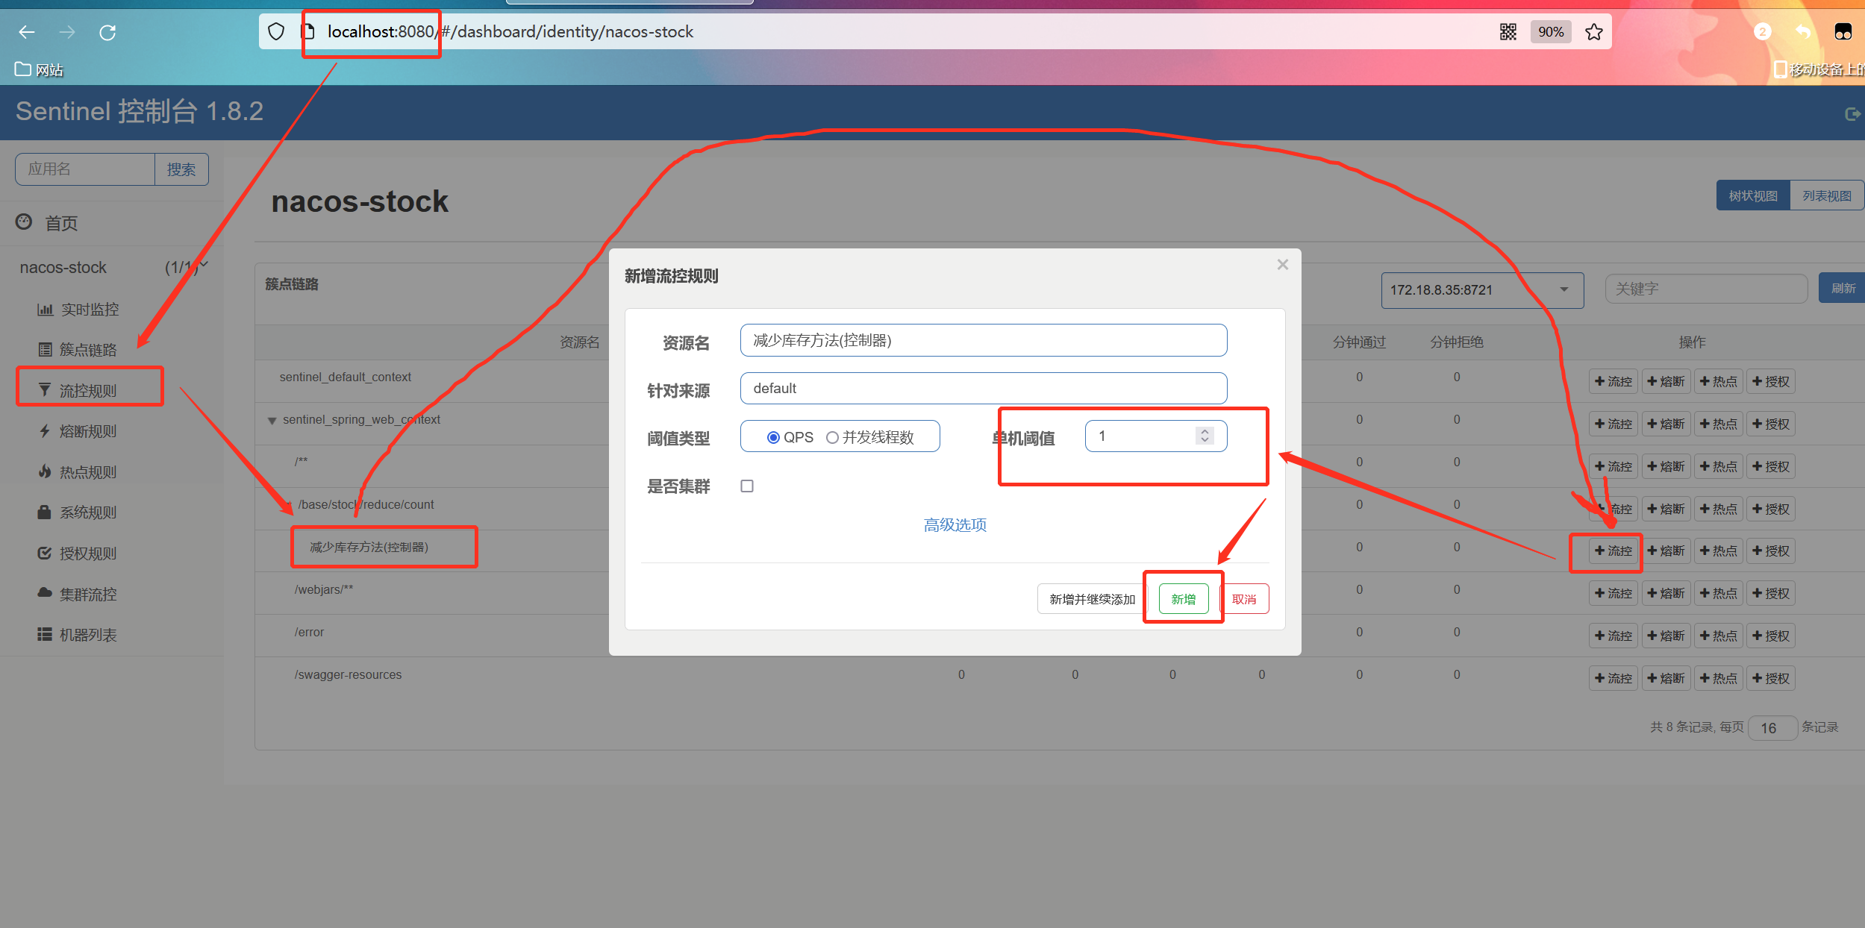This screenshot has width=1865, height=928.
Task: Click the 资源名 input field
Action: pos(984,340)
